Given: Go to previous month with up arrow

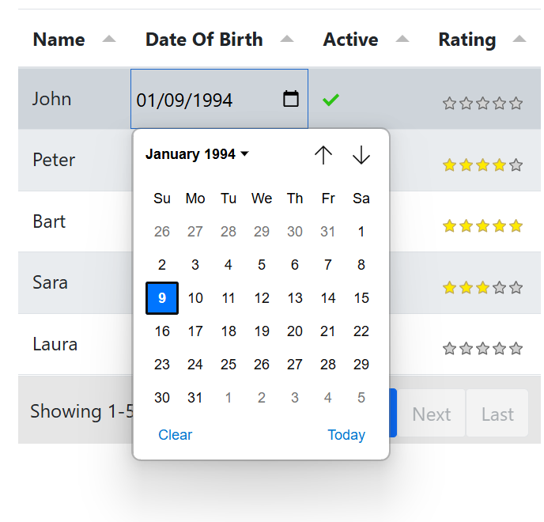Looking at the screenshot, I should tap(323, 155).
